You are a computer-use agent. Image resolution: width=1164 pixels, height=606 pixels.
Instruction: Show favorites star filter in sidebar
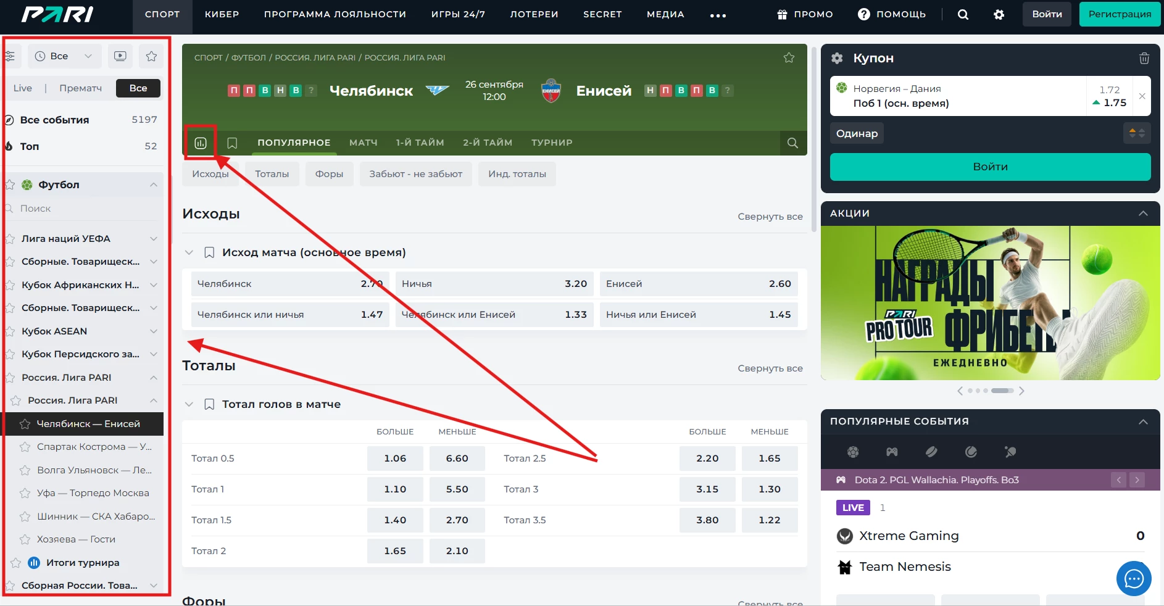pos(151,56)
